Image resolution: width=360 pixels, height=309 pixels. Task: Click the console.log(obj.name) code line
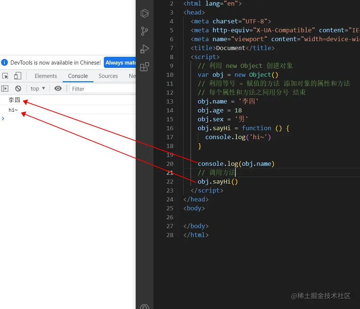coord(236,164)
